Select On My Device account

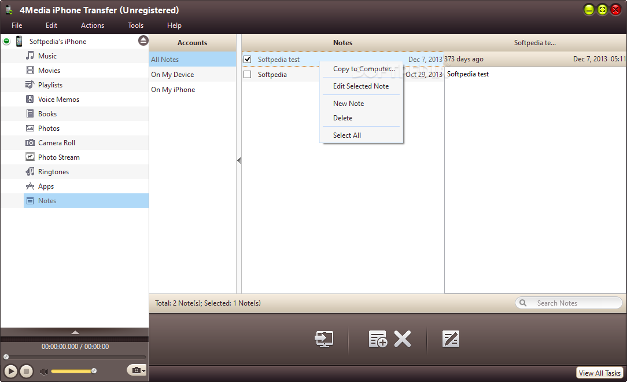[193, 75]
